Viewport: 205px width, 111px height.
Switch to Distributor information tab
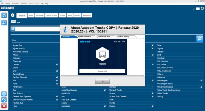point(105,37)
